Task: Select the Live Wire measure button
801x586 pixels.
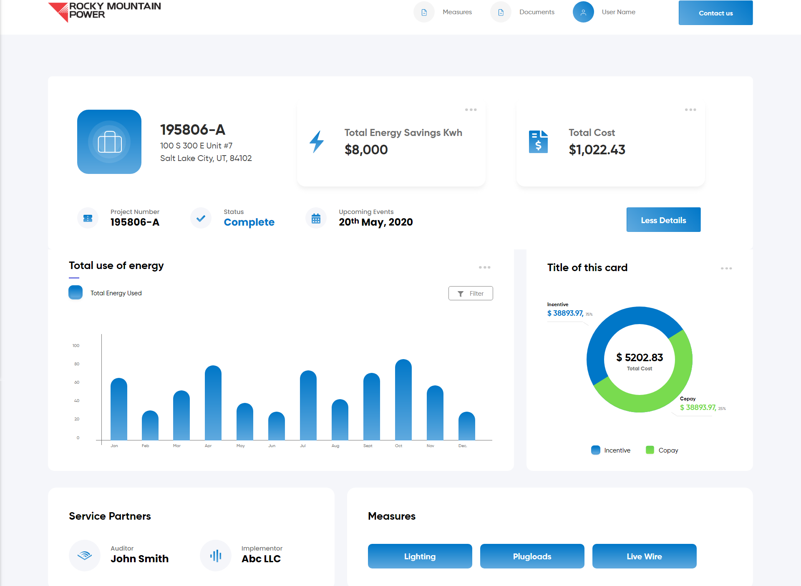Action: [644, 556]
